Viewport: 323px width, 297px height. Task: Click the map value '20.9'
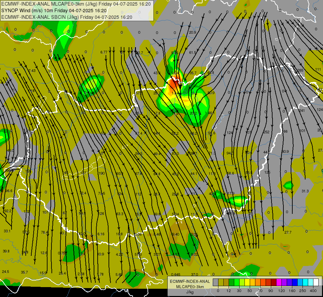coord(192,32)
